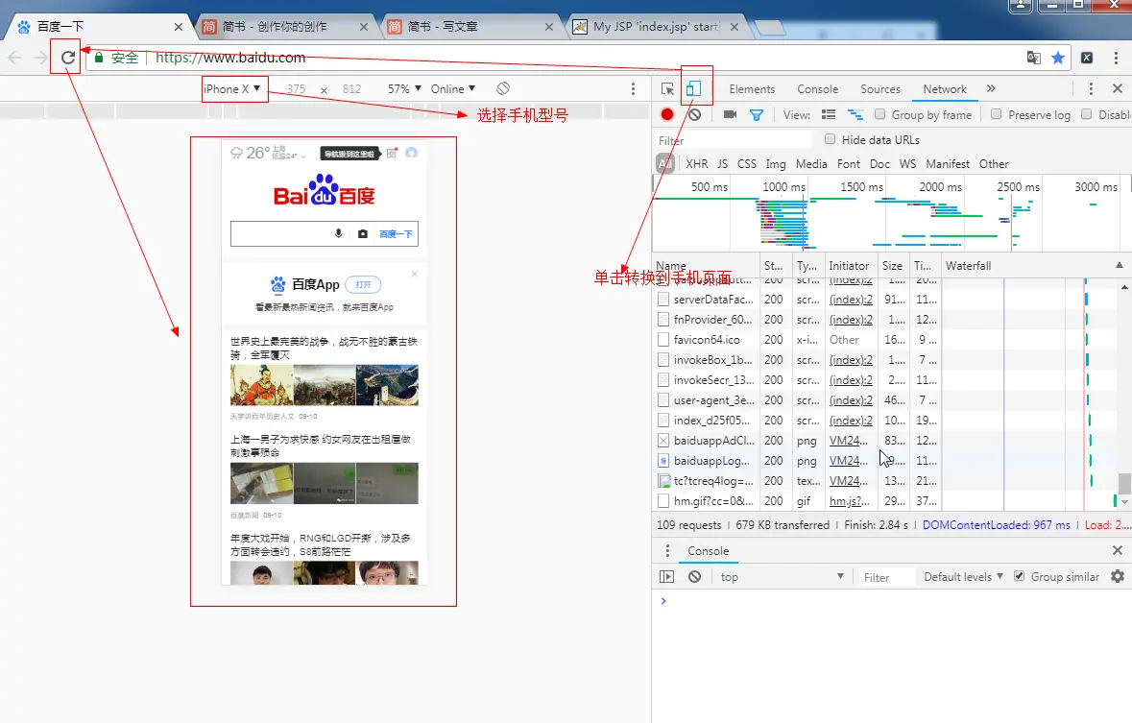The image size is (1132, 723).
Task: Sort by Waterfall column arrow
Action: tap(1119, 265)
